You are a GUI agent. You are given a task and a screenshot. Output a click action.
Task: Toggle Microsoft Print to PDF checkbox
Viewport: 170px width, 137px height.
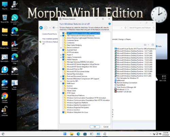click(x=63, y=69)
